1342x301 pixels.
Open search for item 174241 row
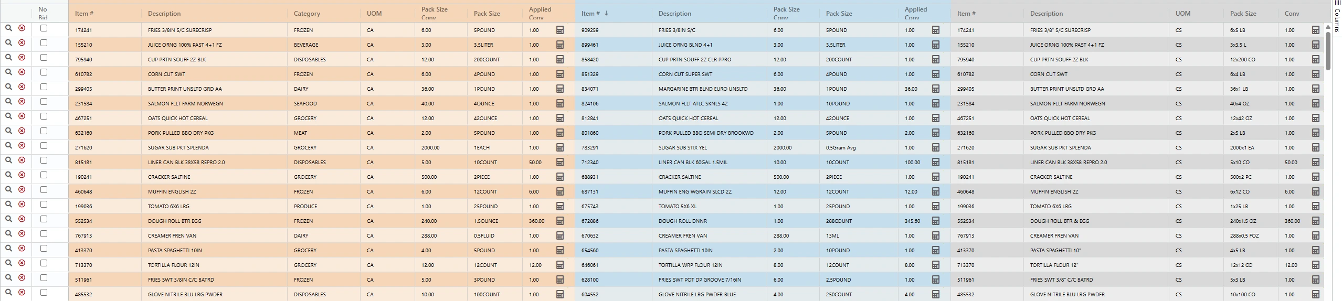8,28
